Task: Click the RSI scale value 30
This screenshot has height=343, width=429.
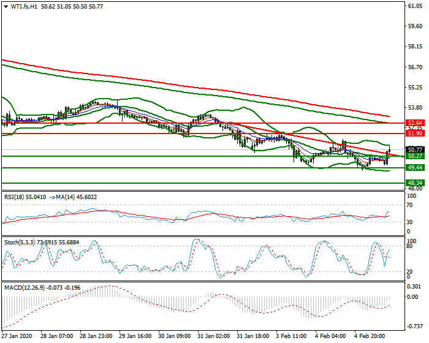Action: point(409,222)
